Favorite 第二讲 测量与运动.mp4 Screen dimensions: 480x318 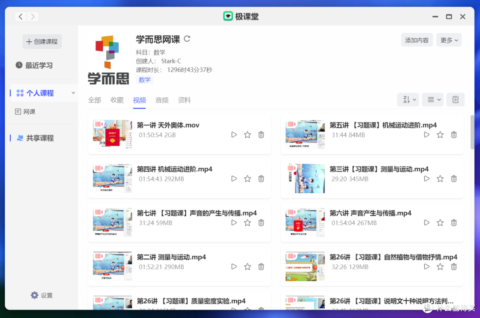tap(248, 266)
